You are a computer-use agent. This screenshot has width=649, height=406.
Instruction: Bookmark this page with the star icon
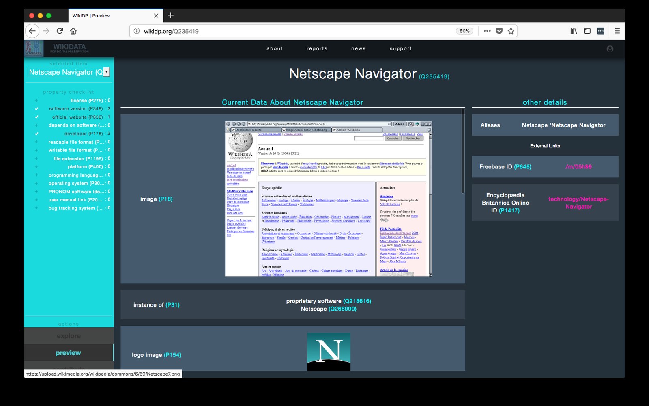(511, 31)
